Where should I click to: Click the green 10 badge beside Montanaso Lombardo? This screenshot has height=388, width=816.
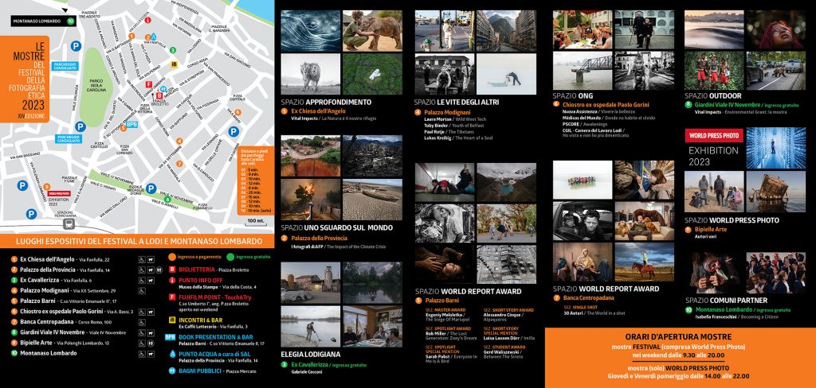[71, 21]
